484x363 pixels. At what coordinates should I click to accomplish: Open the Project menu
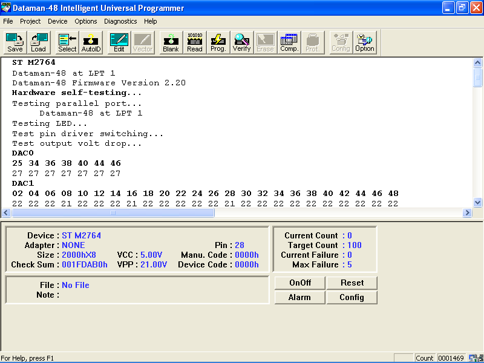[30, 21]
